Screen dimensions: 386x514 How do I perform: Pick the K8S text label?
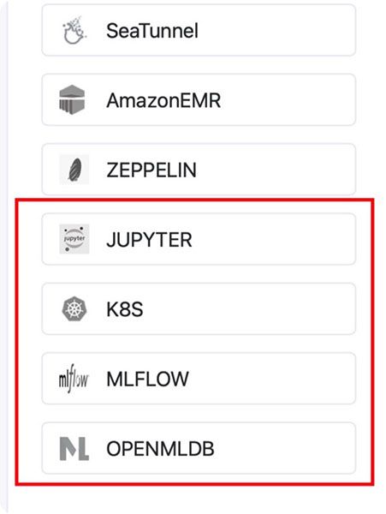pyautogui.click(x=125, y=309)
